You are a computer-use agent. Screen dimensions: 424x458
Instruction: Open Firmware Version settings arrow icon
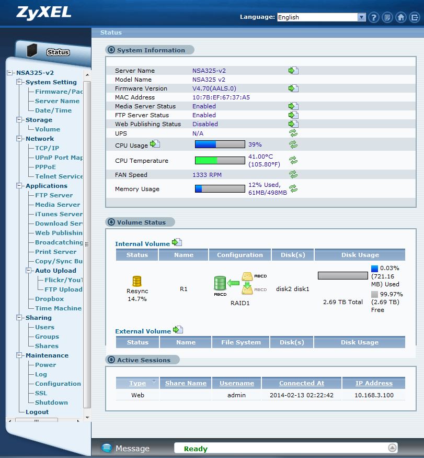tap(293, 88)
